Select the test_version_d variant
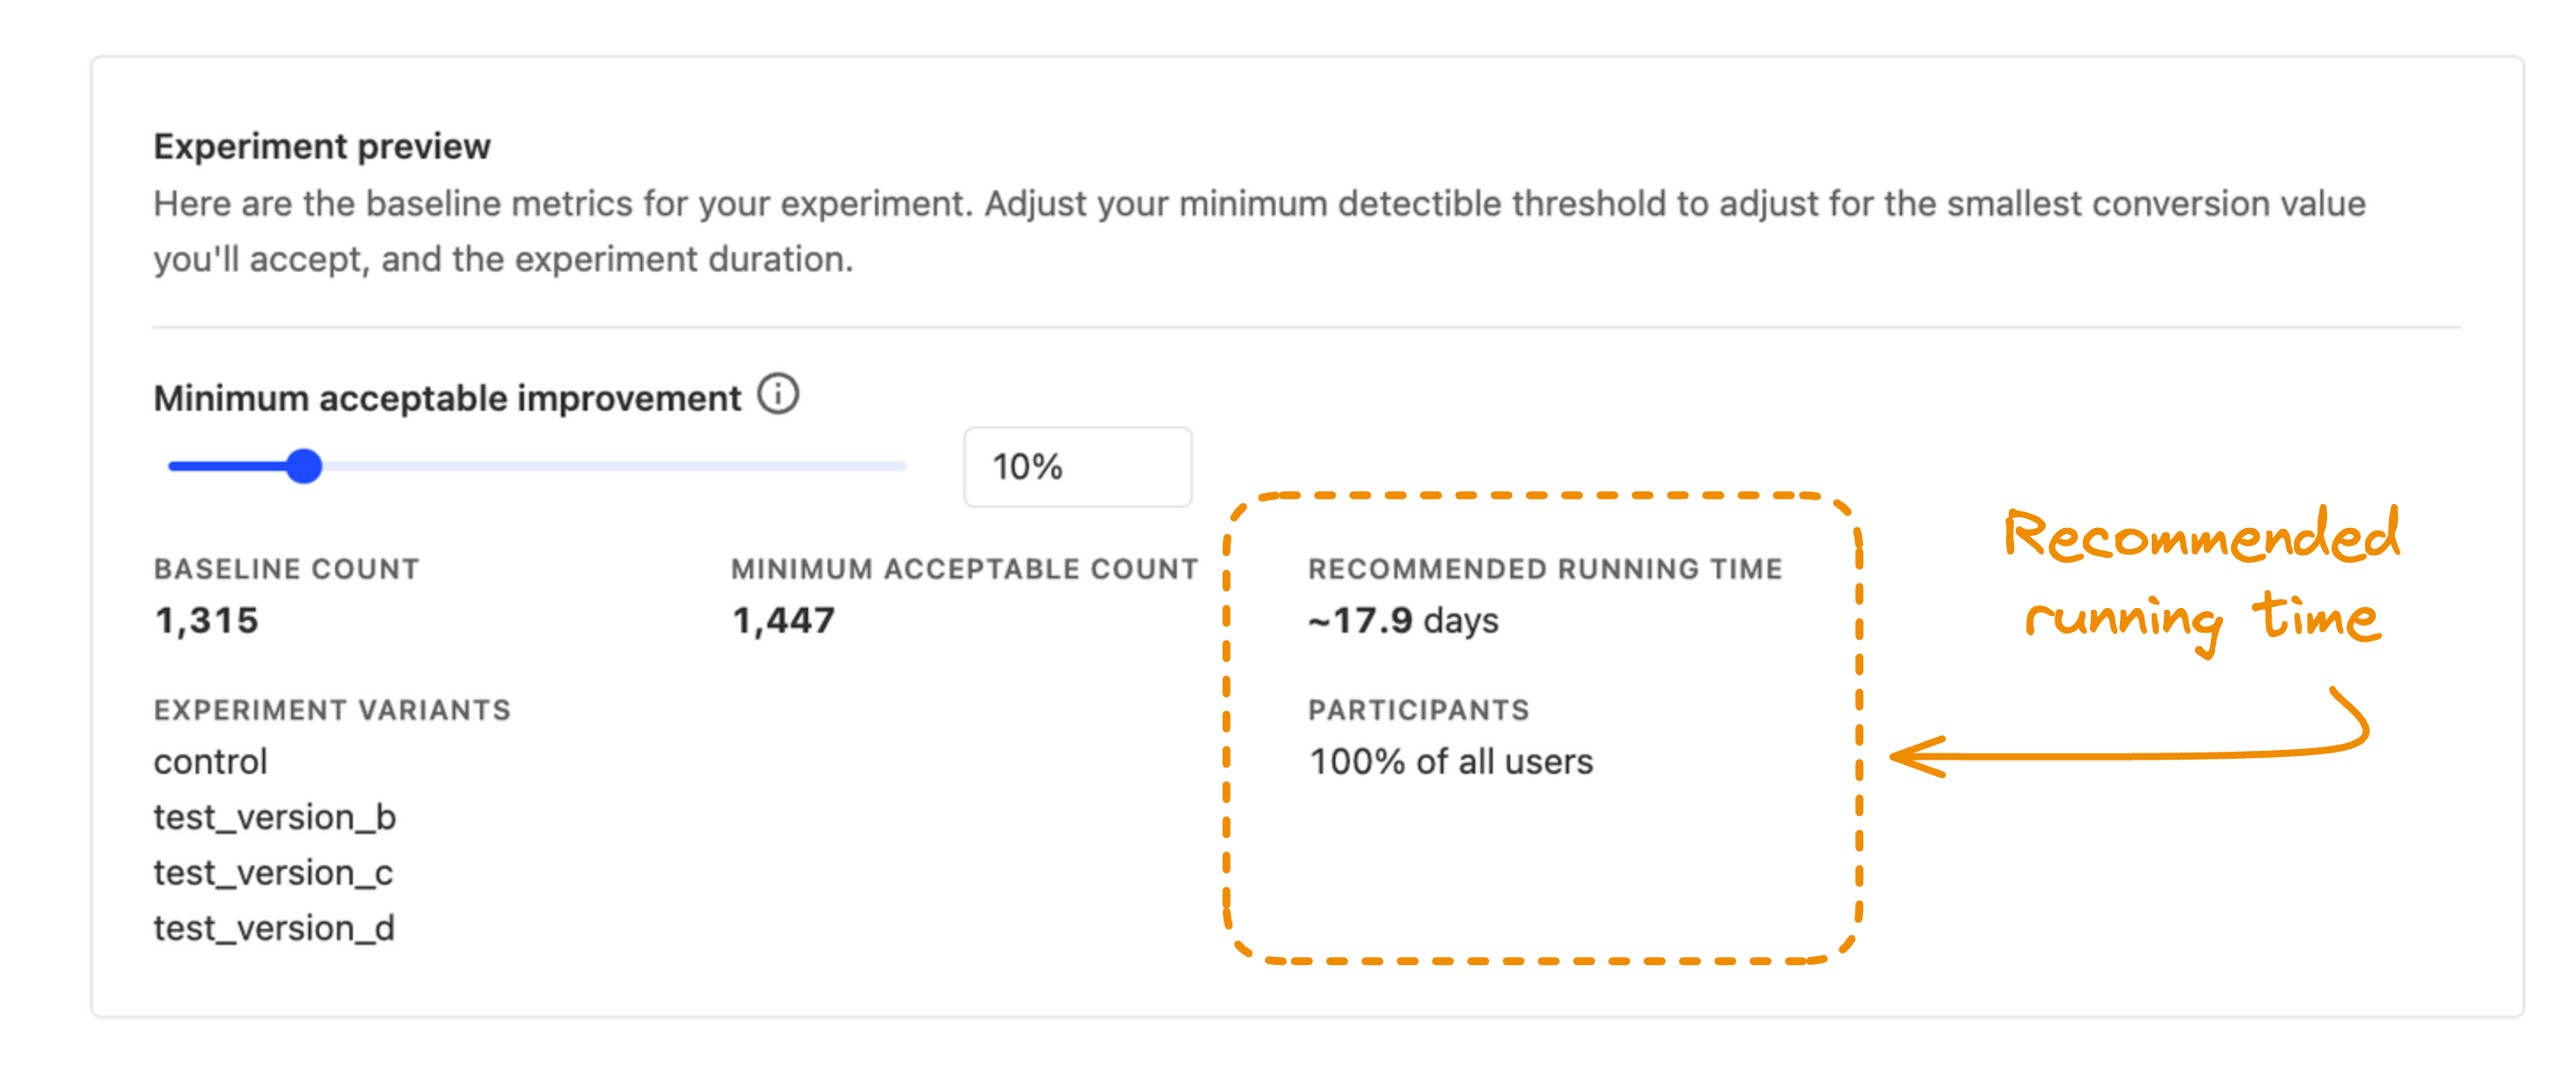The height and width of the screenshot is (1091, 2576). pos(273,928)
